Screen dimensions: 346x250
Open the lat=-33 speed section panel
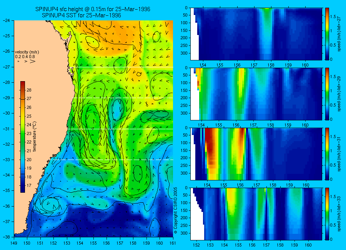(x=256, y=214)
